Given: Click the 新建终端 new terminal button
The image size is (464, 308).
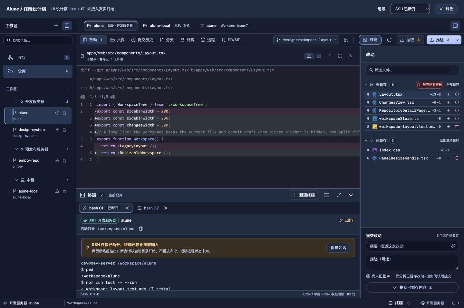Looking at the screenshot, I should (304, 195).
